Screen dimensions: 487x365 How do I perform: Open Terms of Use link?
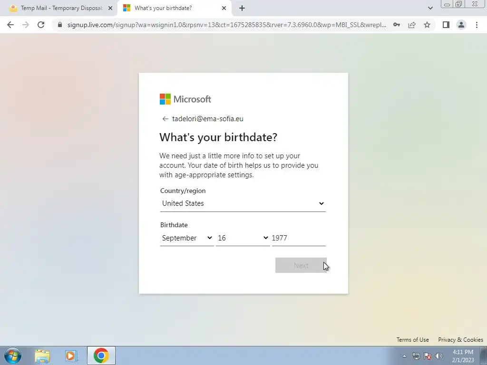(x=412, y=340)
